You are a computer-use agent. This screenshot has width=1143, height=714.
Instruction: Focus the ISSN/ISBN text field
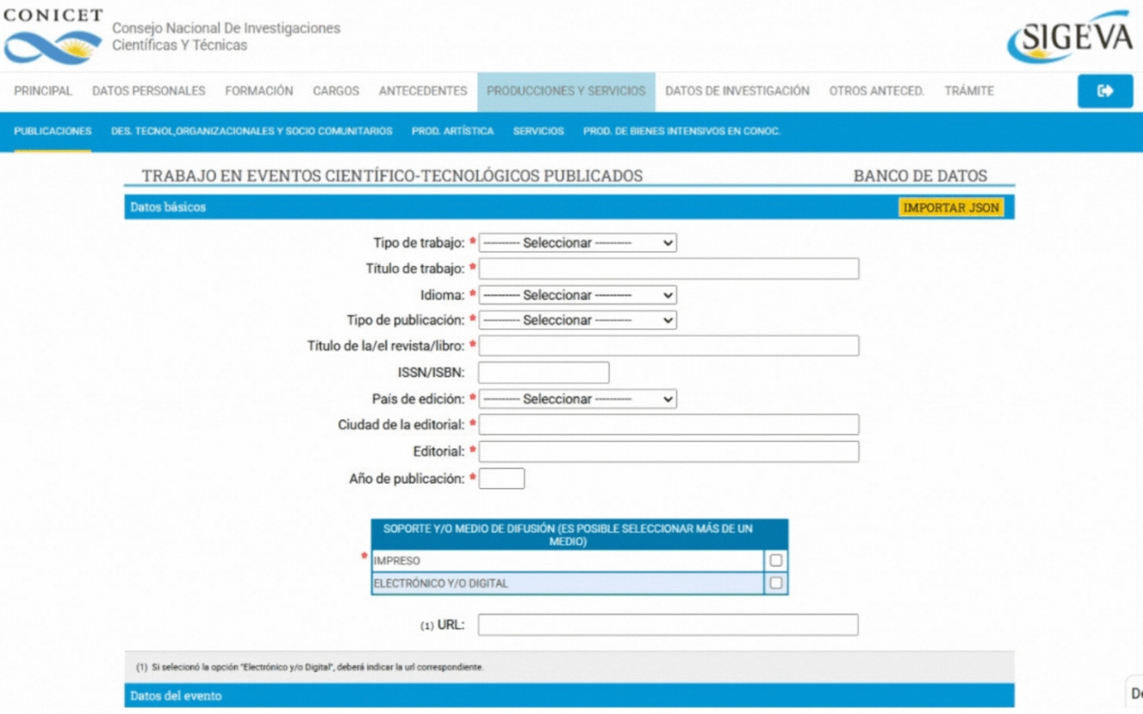pyautogui.click(x=544, y=373)
